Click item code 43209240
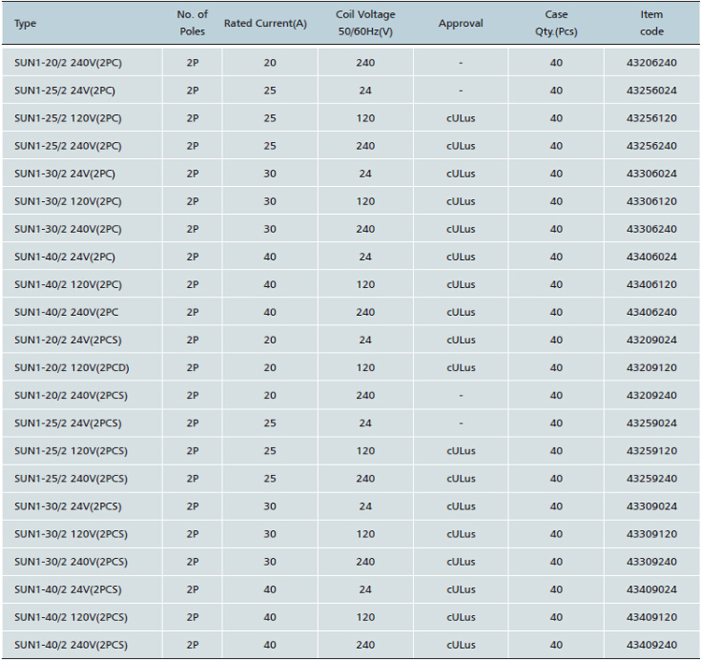Viewport: 701px width, 660px height. click(x=651, y=395)
